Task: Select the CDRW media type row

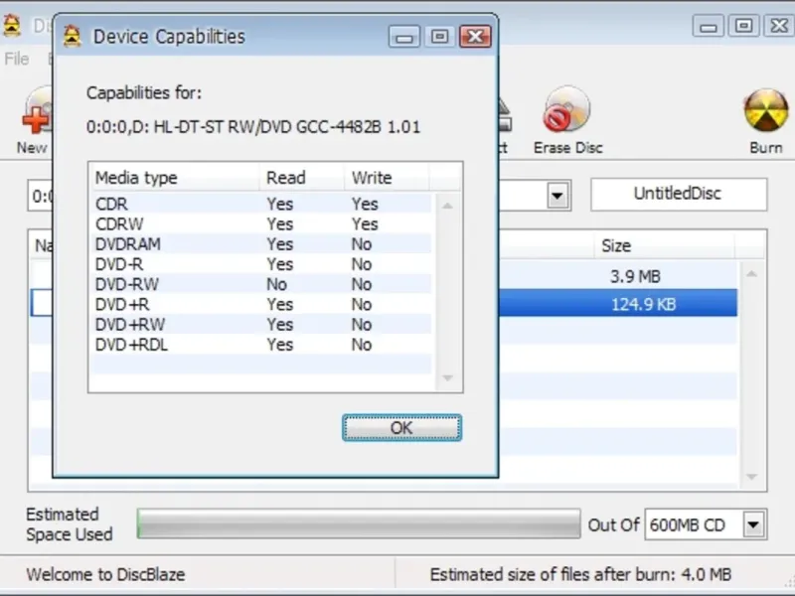Action: coord(262,224)
